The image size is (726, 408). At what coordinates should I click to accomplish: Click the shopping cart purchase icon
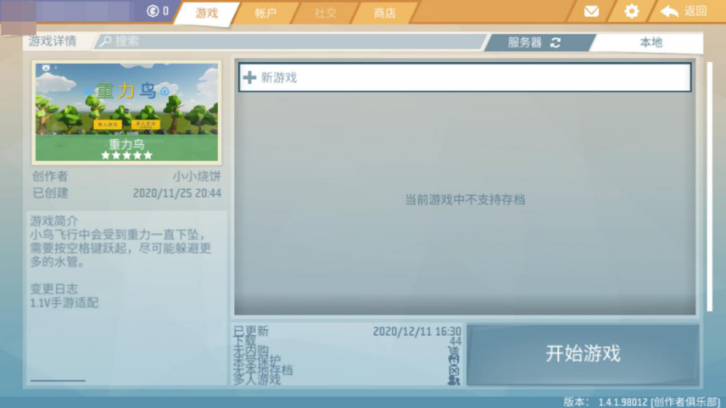[x=454, y=350]
